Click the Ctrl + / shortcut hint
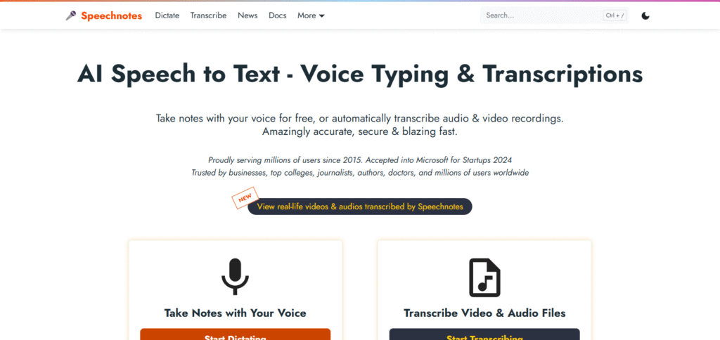The width and height of the screenshot is (720, 340). [x=615, y=15]
